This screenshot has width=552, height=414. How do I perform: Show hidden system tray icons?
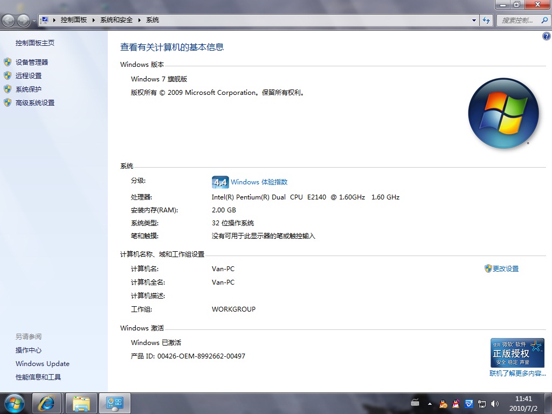point(430,403)
